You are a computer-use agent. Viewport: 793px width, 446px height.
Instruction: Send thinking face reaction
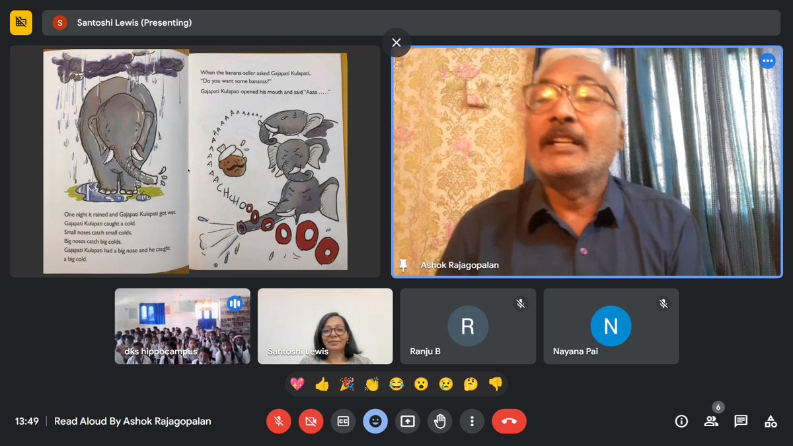pos(471,384)
